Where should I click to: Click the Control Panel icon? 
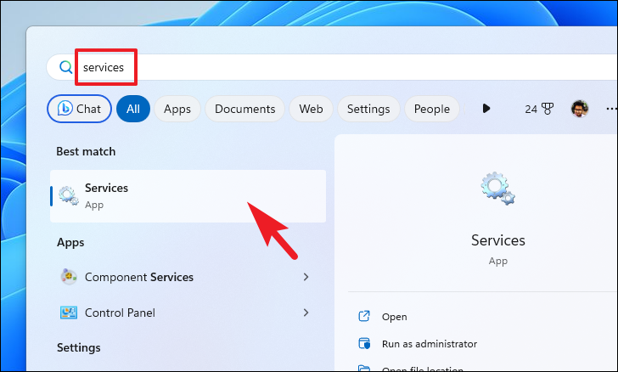[69, 313]
